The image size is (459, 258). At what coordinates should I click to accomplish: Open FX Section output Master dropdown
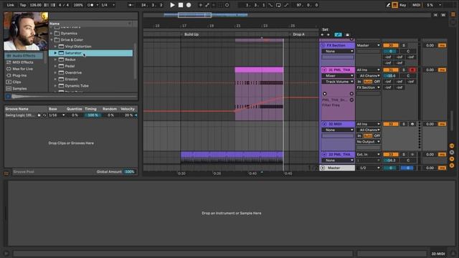coord(368,45)
